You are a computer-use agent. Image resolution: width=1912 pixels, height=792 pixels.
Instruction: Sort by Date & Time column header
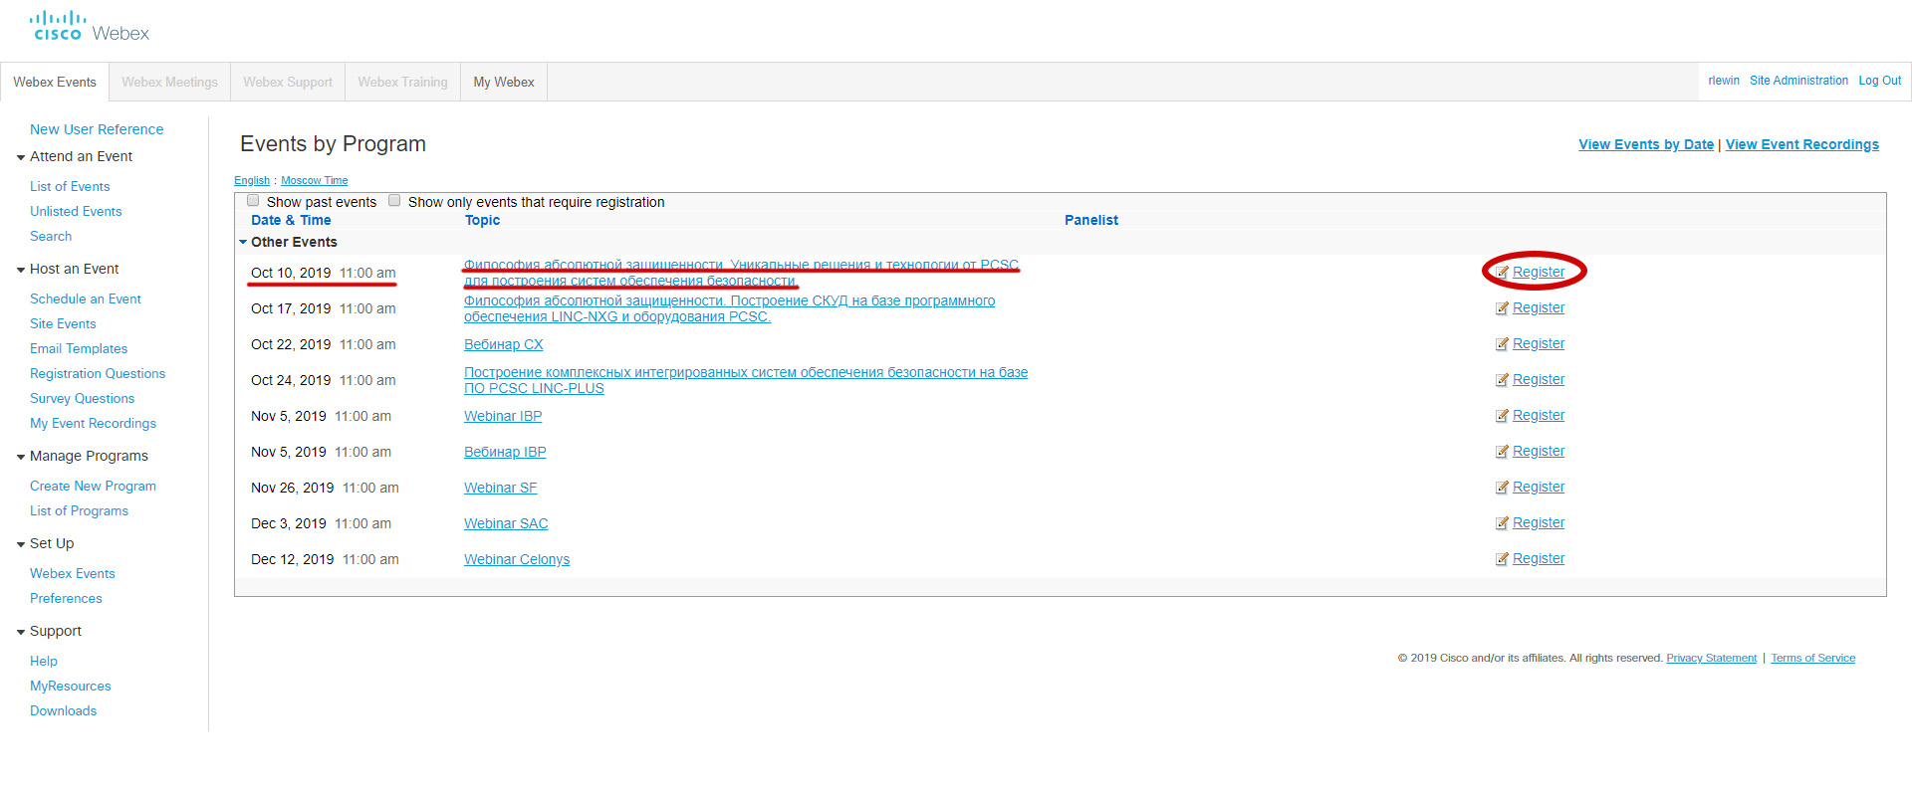[291, 220]
